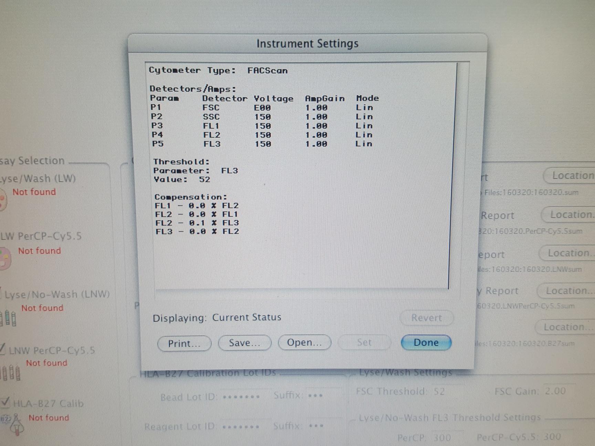Click the P2 SSC detector row
Screen dimensions: 595x446
pyautogui.click(x=262, y=117)
